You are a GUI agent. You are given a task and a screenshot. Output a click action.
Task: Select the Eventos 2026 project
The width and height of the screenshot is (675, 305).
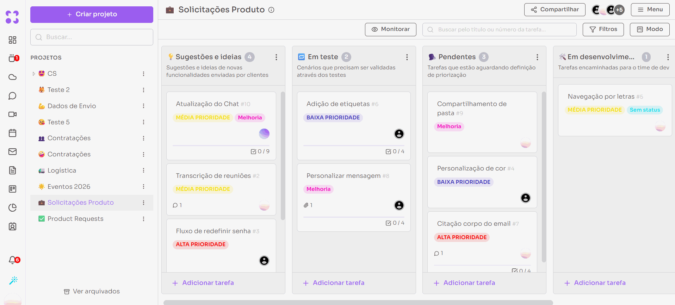[x=92, y=187]
